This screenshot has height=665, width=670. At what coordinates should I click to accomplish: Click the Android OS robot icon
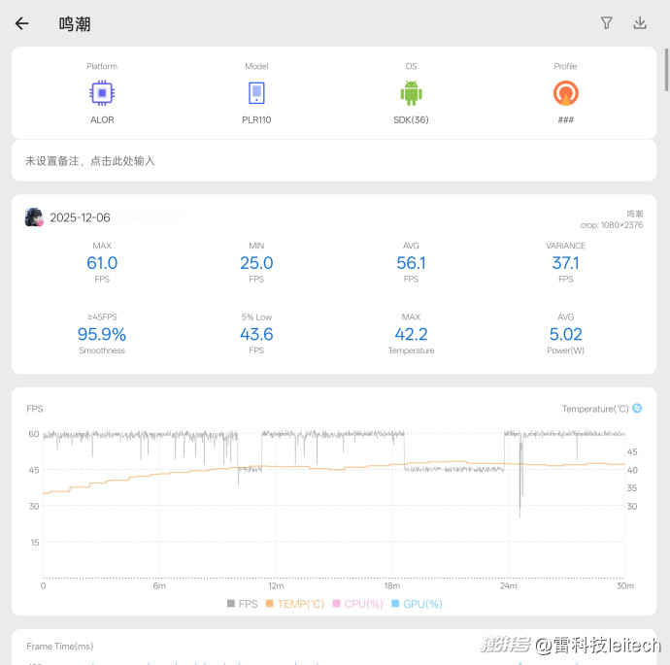(x=411, y=93)
